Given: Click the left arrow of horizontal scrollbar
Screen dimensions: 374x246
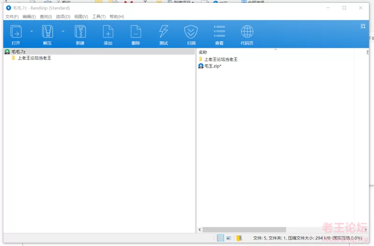Looking at the screenshot, I should pyautogui.click(x=200, y=230).
